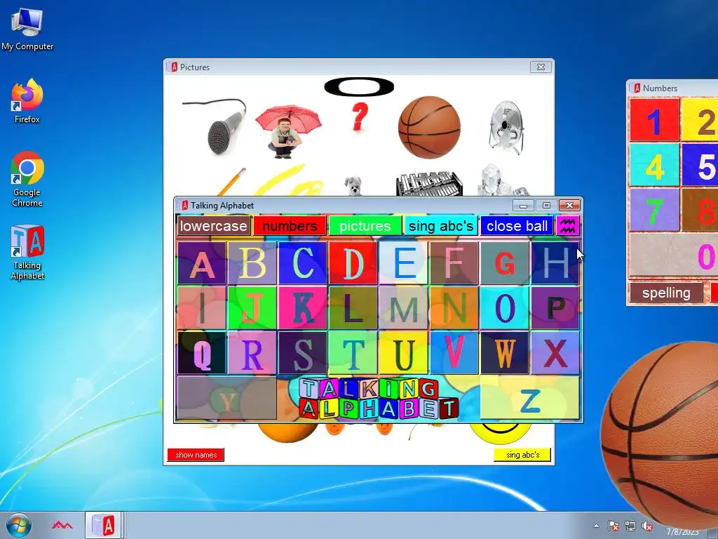Screen dimensions: 718x539
Task: Click the magenta squiggle icon button
Action: (x=567, y=226)
